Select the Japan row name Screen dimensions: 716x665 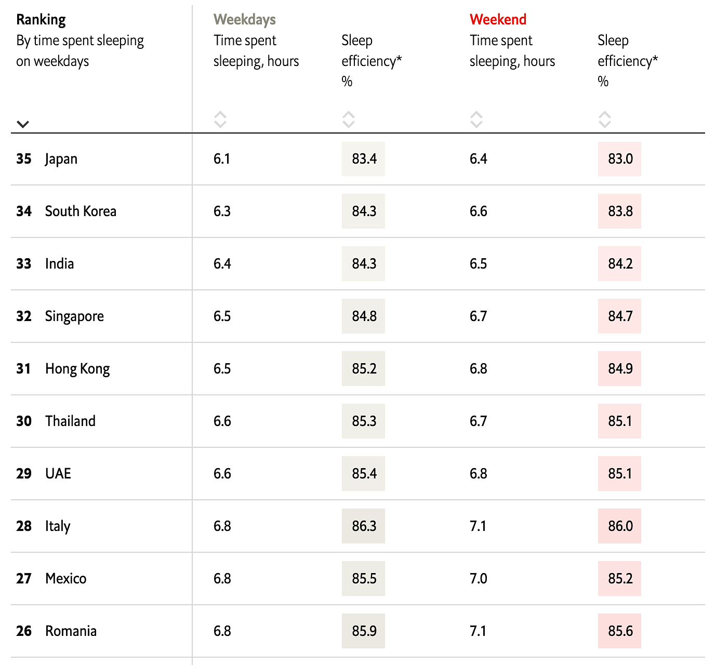click(61, 159)
